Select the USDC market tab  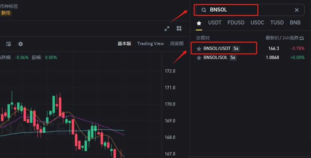tap(257, 23)
